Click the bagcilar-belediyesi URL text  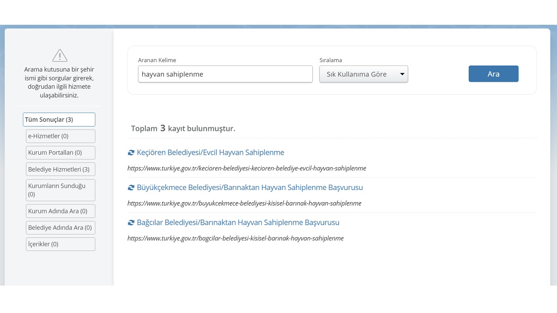235,238
